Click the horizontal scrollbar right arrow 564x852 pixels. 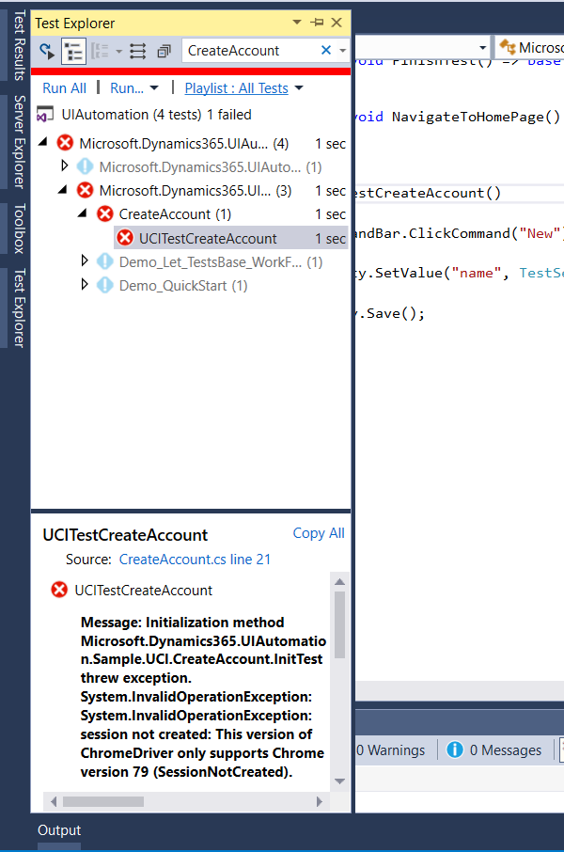coord(320,801)
